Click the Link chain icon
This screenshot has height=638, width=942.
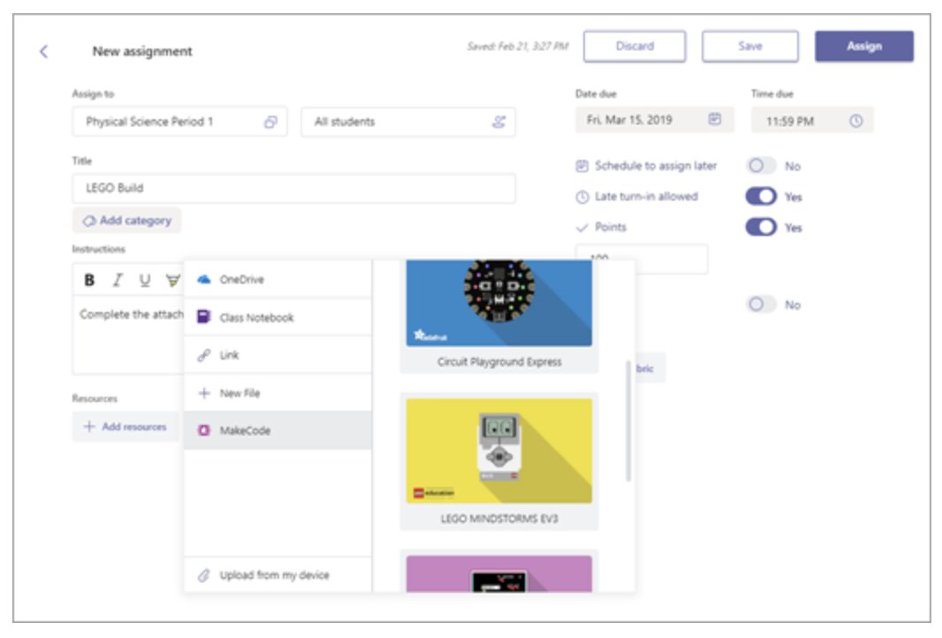pyautogui.click(x=204, y=355)
